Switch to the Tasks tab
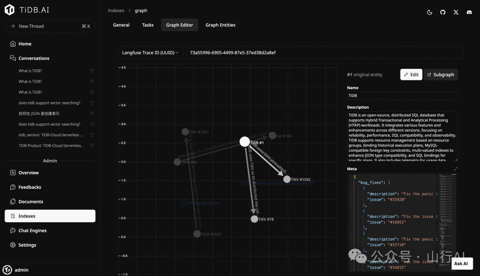Image resolution: width=480 pixels, height=276 pixels. coord(148,25)
